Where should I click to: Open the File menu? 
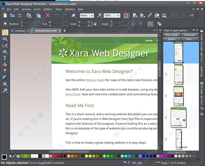[9, 9]
